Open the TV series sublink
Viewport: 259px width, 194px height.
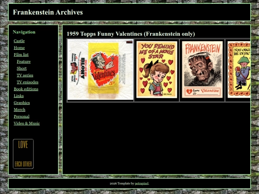point(25,75)
